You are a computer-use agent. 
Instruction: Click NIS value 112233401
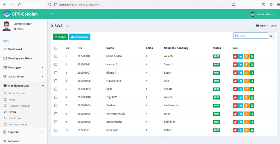(84, 130)
